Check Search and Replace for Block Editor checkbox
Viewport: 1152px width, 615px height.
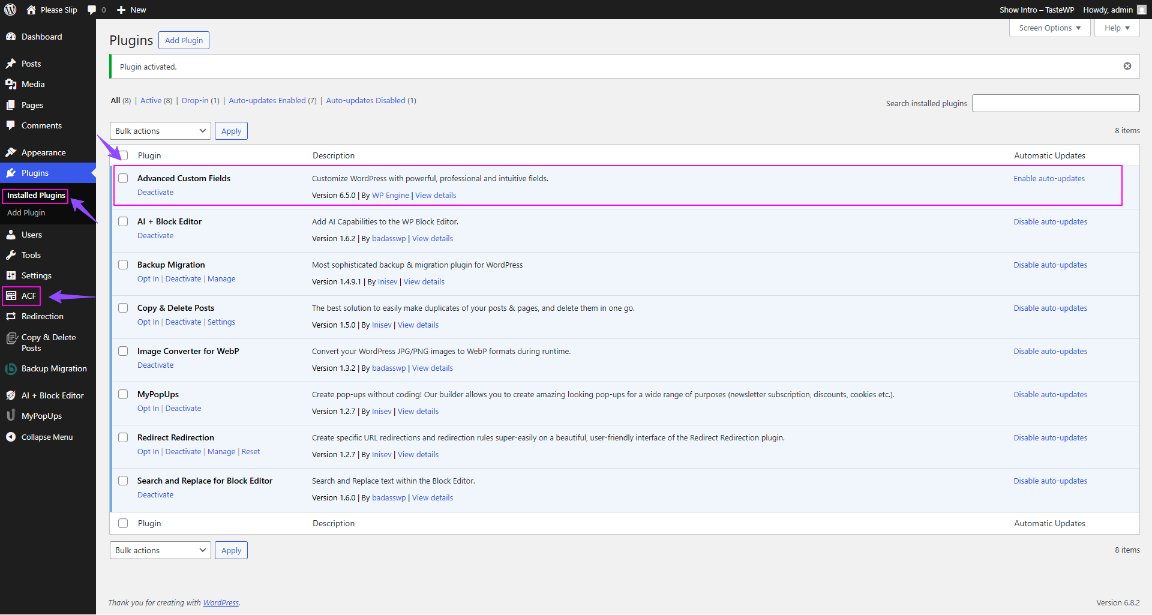coord(123,481)
